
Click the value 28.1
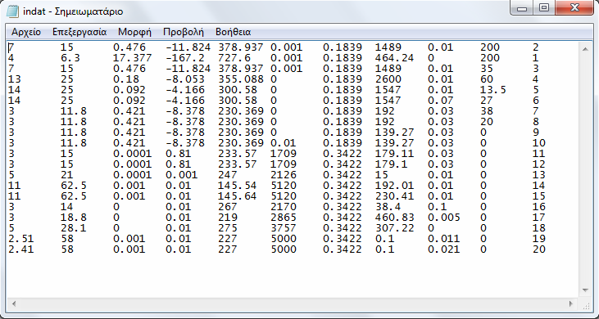click(74, 228)
